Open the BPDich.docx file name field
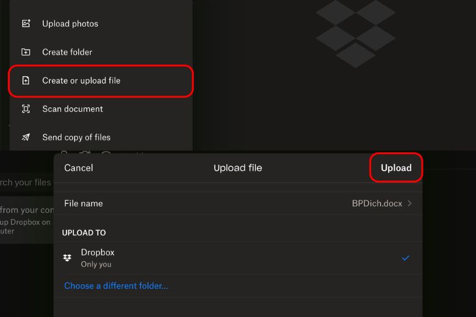 tap(377, 203)
